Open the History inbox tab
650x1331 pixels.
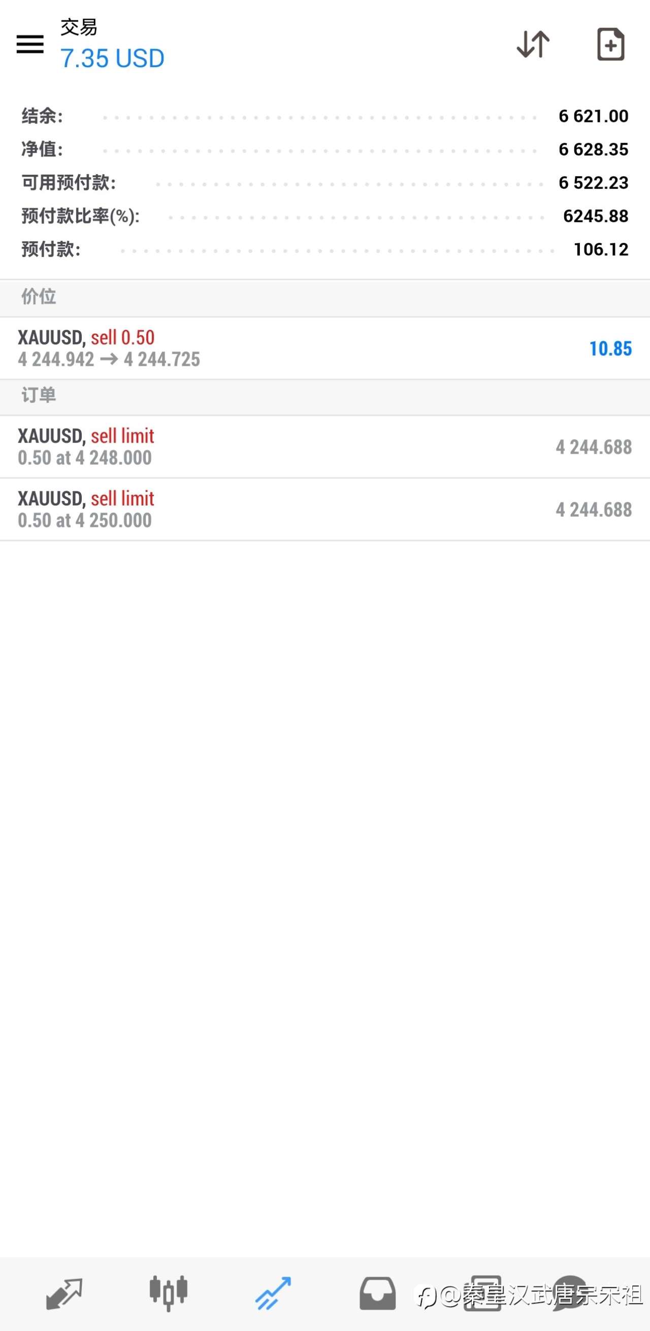point(377,1294)
